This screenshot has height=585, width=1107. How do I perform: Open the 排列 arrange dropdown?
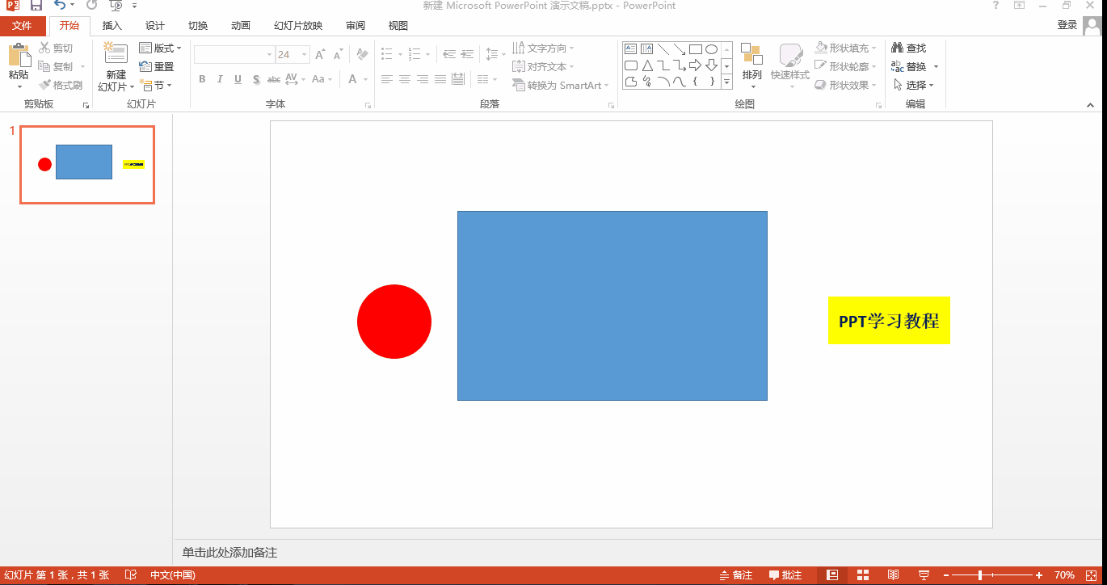tap(751, 65)
